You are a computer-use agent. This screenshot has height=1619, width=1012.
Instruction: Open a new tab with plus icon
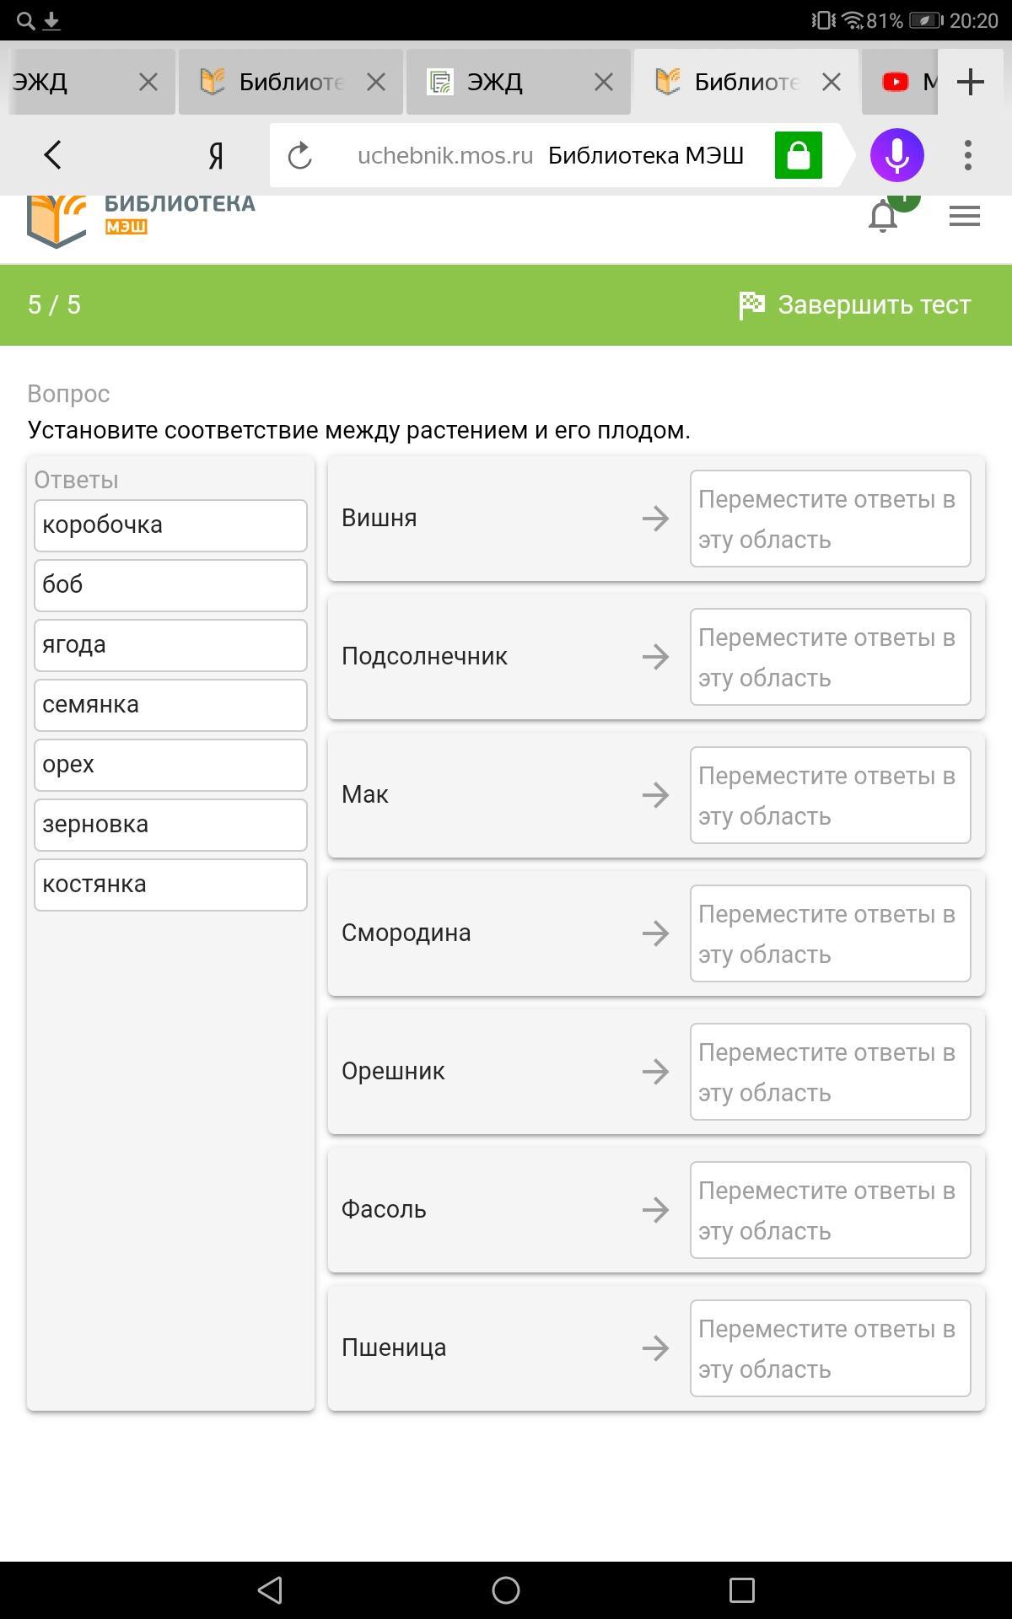971,82
